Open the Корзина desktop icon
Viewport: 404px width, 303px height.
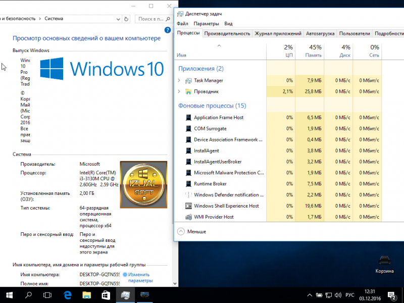pos(384,264)
